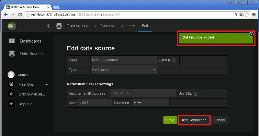Collapse sidebar with left chevron arrow
This screenshot has width=259, height=136.
(48, 26)
